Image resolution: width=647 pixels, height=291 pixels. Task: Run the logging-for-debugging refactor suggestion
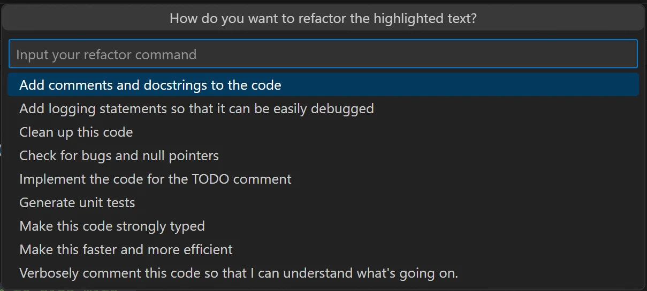tap(196, 108)
